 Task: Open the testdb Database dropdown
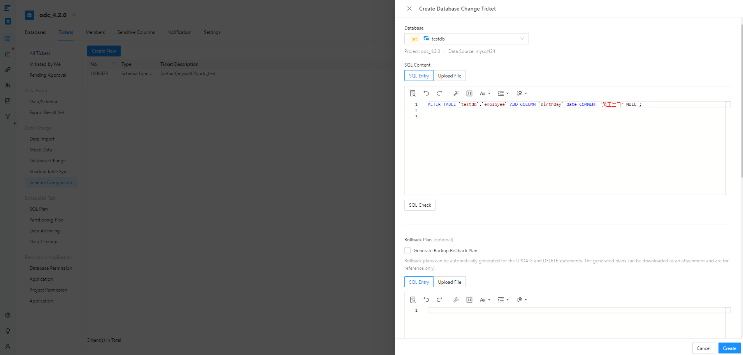(466, 39)
